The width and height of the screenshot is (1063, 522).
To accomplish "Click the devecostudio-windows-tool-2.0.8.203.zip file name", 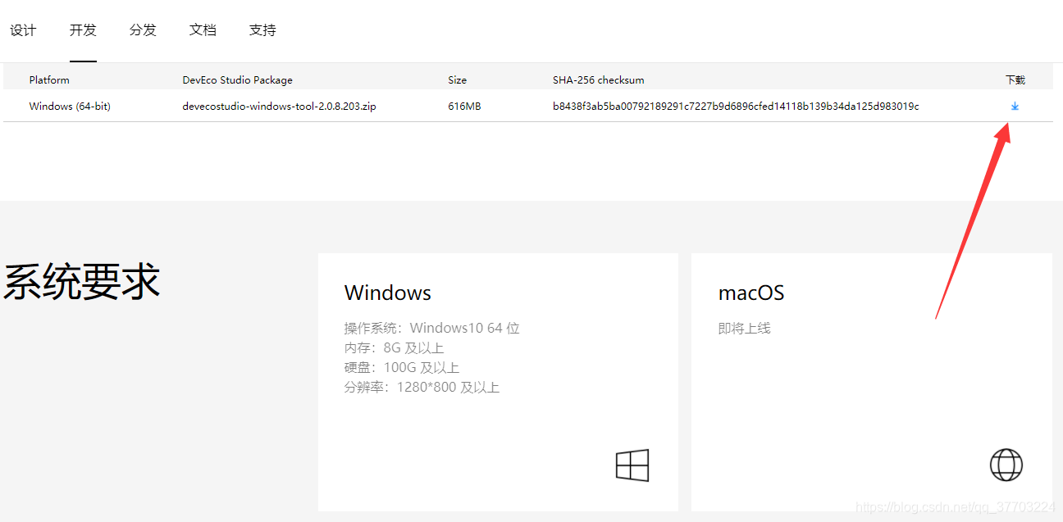I will (x=279, y=107).
